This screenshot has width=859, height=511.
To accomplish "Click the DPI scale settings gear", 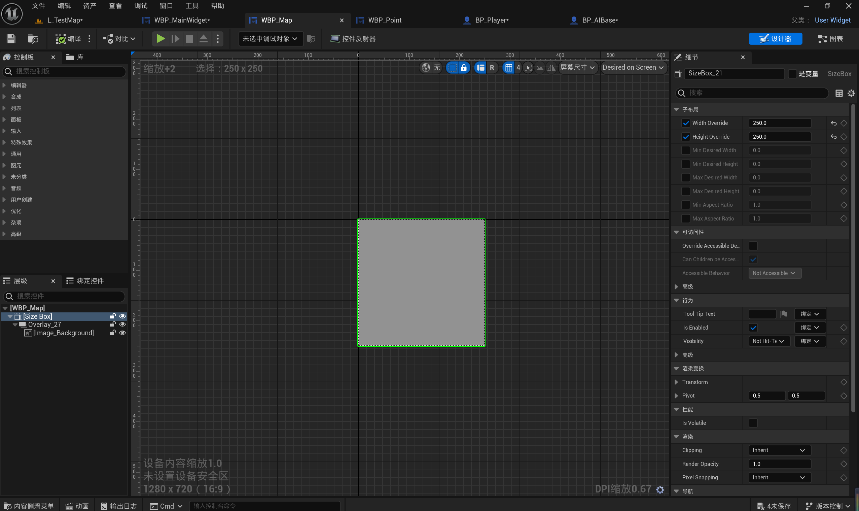I will click(660, 489).
